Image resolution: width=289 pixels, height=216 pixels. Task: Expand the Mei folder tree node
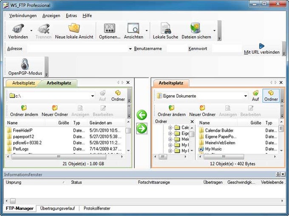pos(170,139)
